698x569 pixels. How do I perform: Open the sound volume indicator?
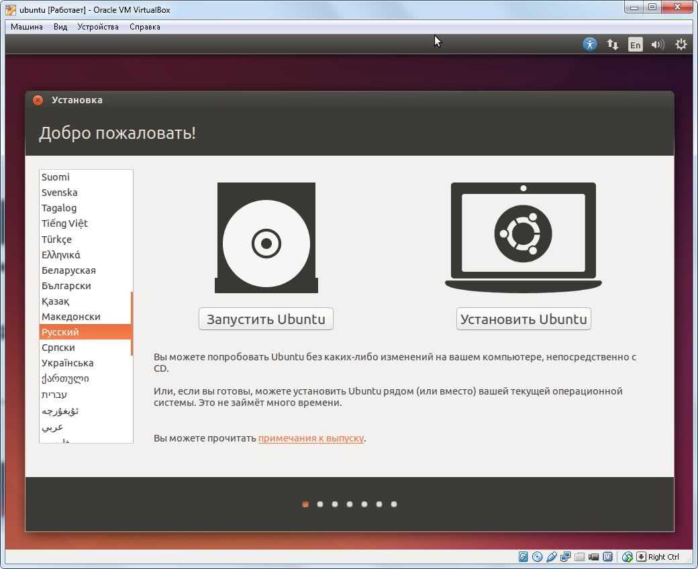coord(658,44)
